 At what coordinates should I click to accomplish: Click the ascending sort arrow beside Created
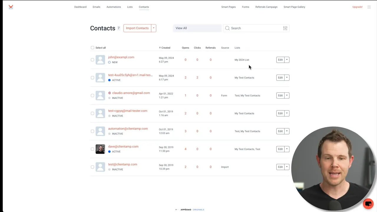tap(159, 47)
